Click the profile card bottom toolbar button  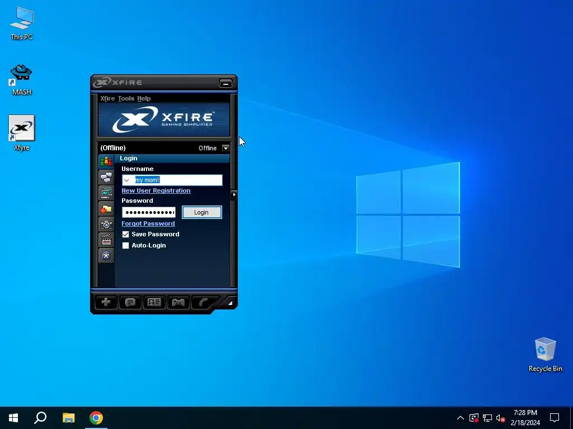[154, 302]
